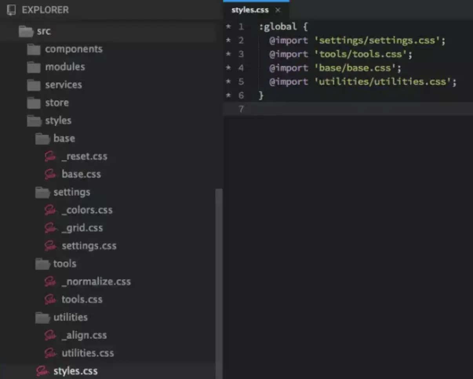Click the Sass icon beside base.css
Image resolution: width=473 pixels, height=379 pixels.
pyautogui.click(x=50, y=174)
